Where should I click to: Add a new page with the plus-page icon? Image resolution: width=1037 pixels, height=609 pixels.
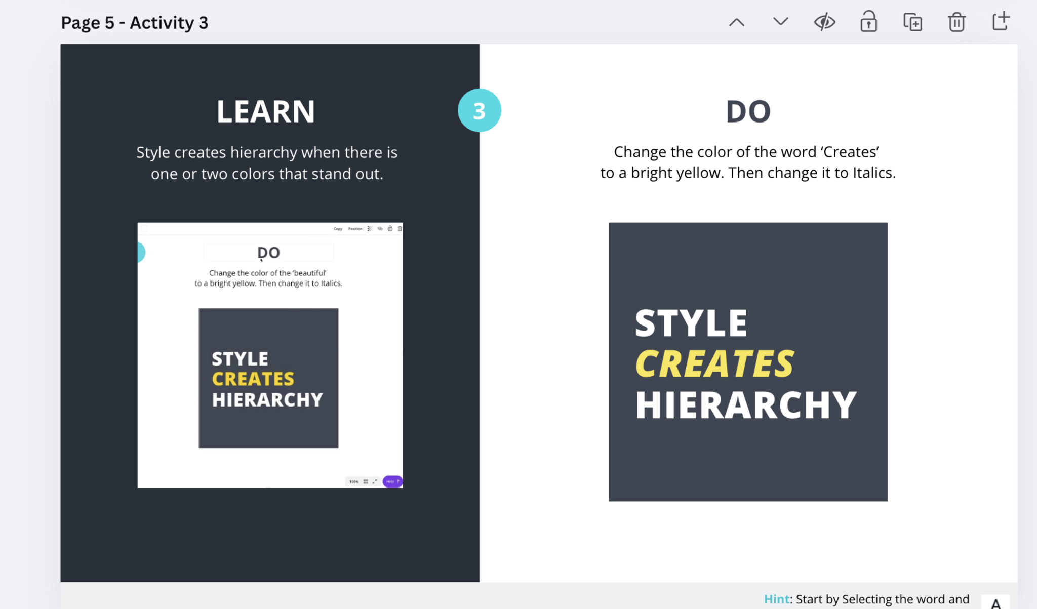pos(1000,22)
